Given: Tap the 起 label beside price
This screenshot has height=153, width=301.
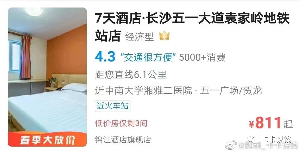Looking at the screenshot, I should 288,124.
